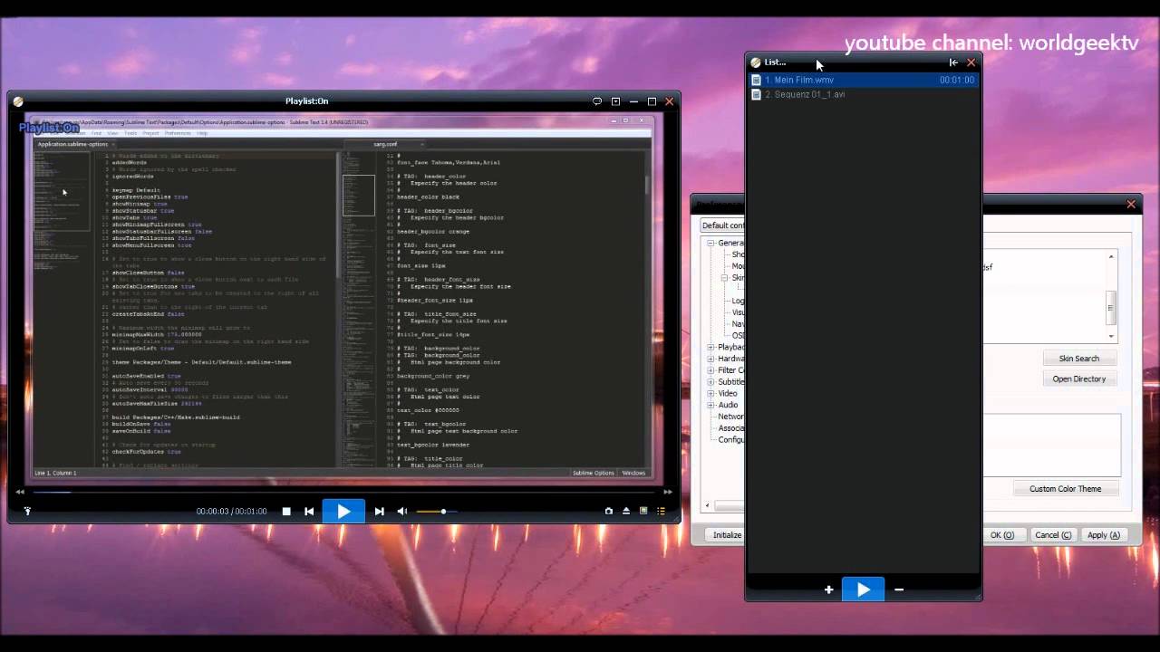Select Sequenz 01_1.avi in the playlist
The height and width of the screenshot is (652, 1160).
[805, 94]
